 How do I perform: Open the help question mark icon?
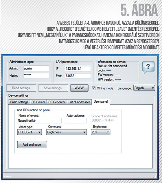pyautogui.click(x=148, y=67)
